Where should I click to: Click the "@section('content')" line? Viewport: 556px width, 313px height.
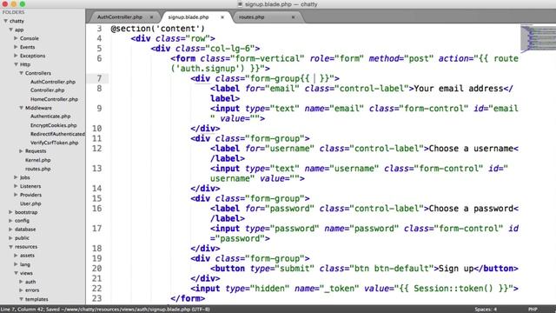[158, 29]
